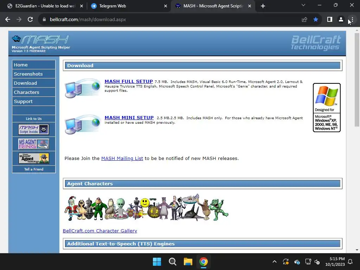
Task: Click the forward navigation arrow
Action: pyautogui.click(x=19, y=20)
